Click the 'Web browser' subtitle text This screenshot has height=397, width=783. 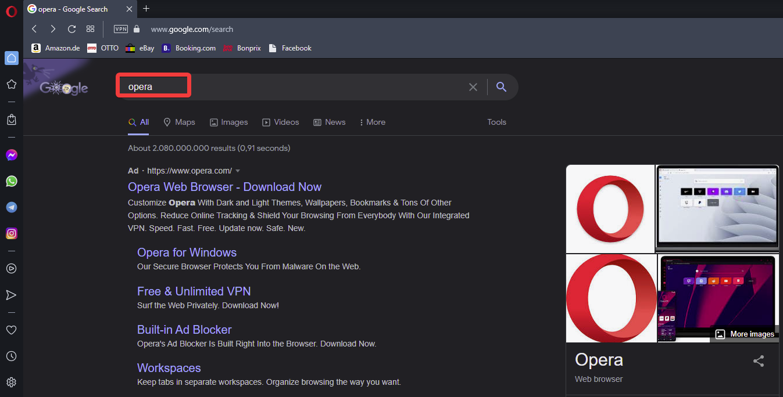[599, 379]
